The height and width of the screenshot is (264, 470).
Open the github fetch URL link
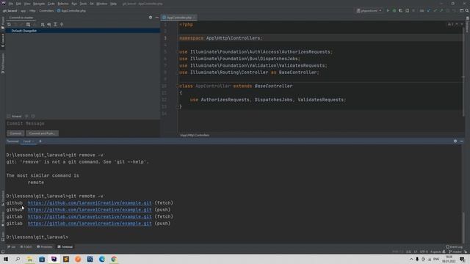[x=90, y=203]
